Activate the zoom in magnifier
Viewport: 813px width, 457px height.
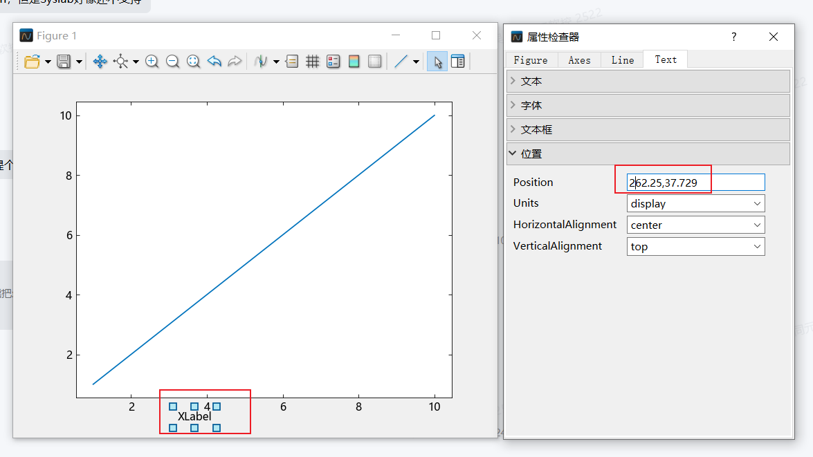pos(152,62)
